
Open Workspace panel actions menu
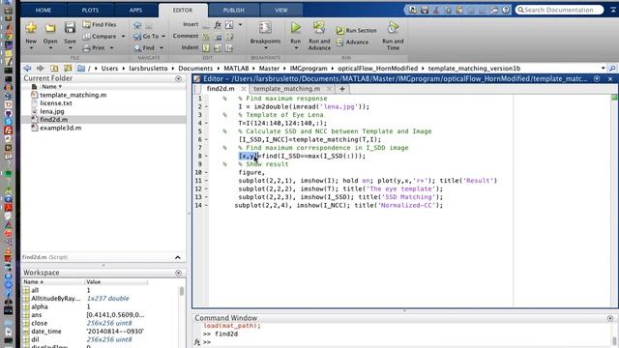(x=178, y=273)
